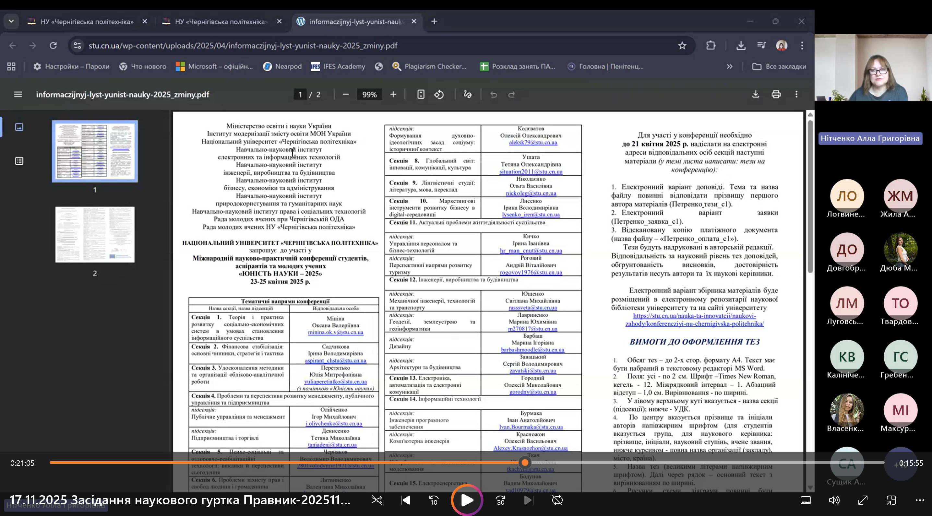The image size is (932, 516).
Task: Toggle repeat mode in player
Action: pos(557,500)
